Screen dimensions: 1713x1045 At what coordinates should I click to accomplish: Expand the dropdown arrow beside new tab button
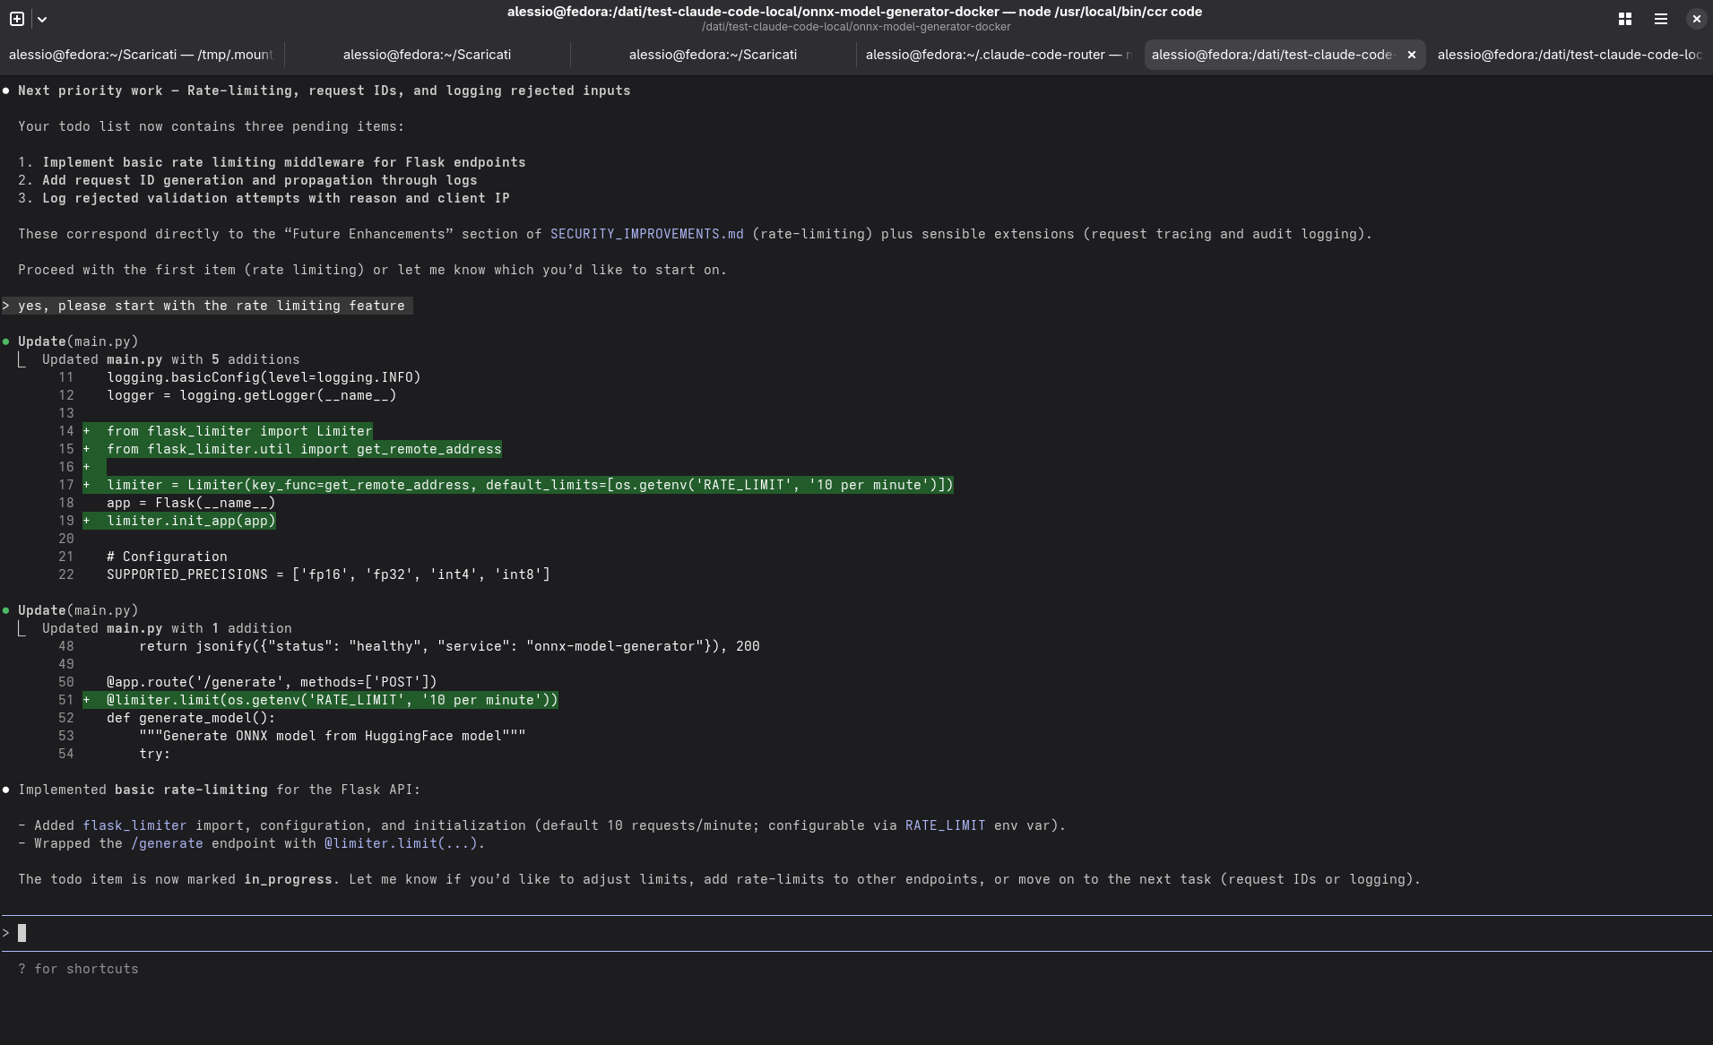click(42, 19)
